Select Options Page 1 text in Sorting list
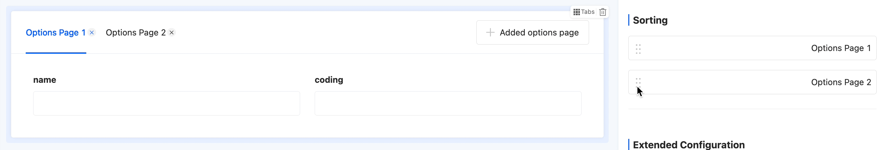 pyautogui.click(x=841, y=48)
